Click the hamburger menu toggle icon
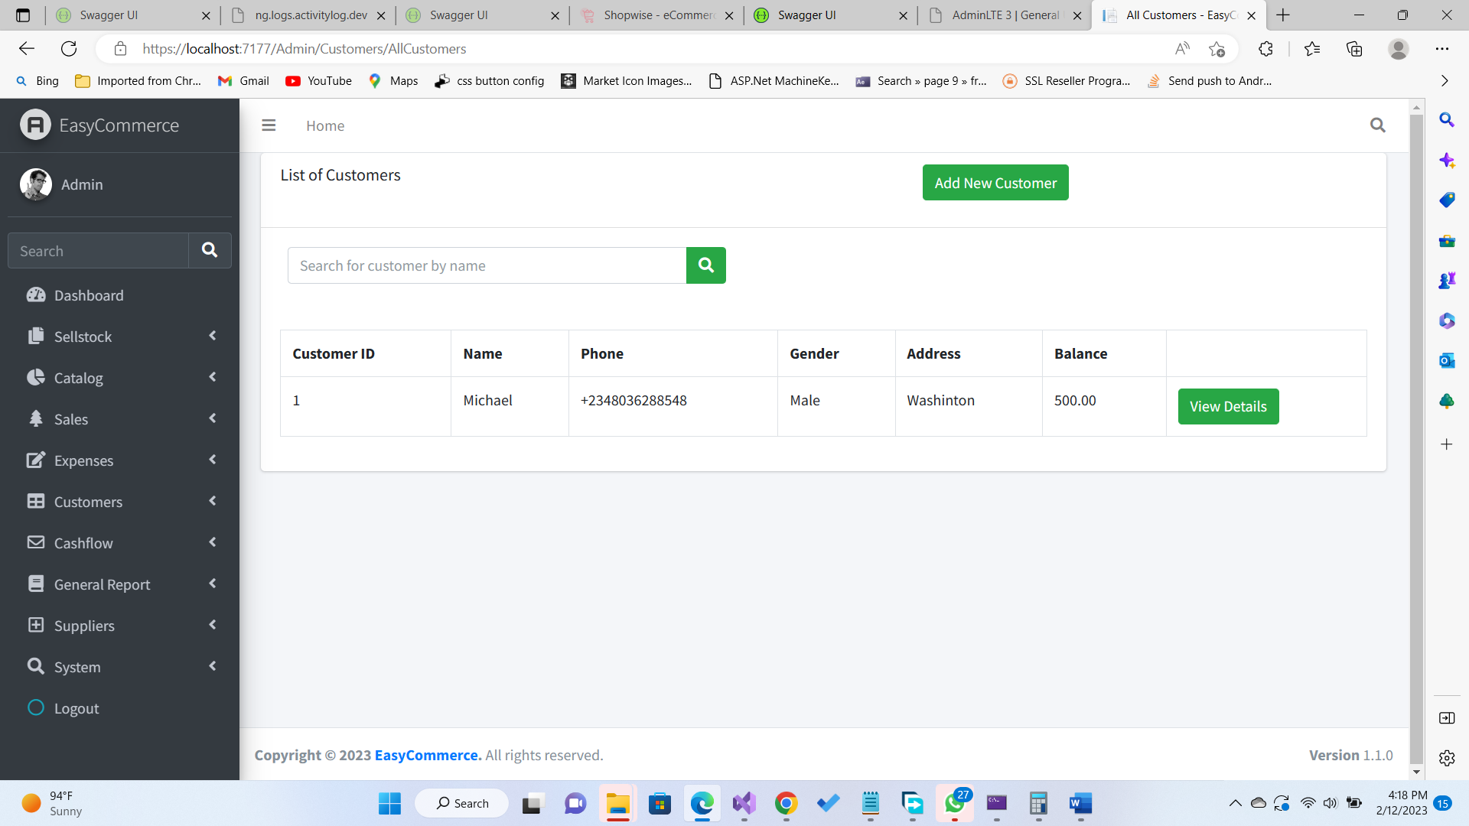Viewport: 1469px width, 826px height. (269, 125)
